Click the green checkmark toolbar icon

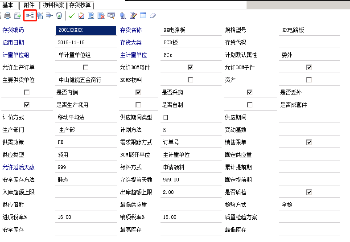(71, 16)
